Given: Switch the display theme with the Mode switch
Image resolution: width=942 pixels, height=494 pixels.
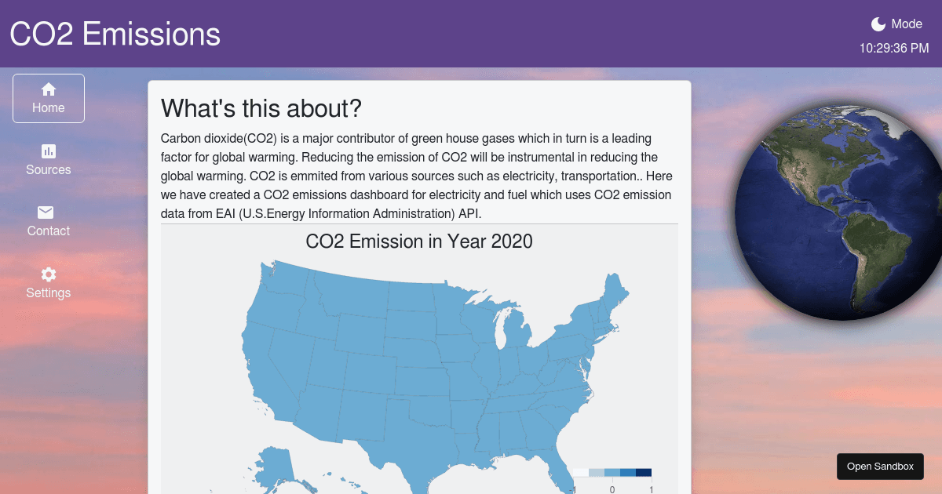Looking at the screenshot, I should (x=895, y=24).
